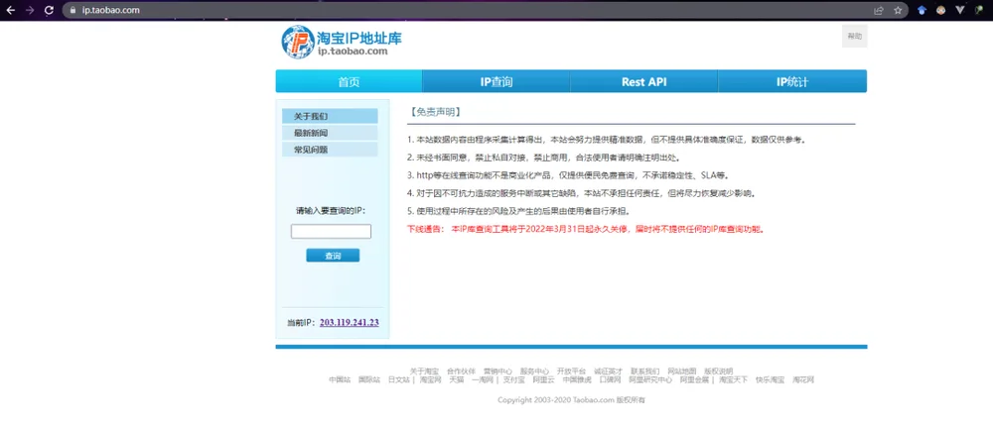Screen dimensions: 993x427
Task: Click the 帮助 button at top right
Action: click(854, 36)
